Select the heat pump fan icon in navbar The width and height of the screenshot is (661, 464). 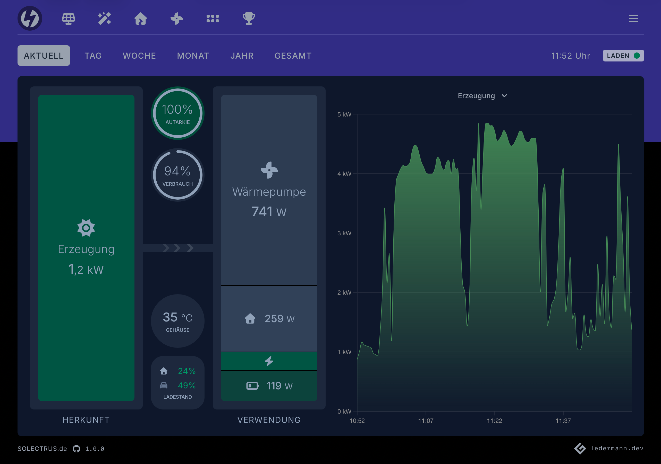(x=177, y=18)
